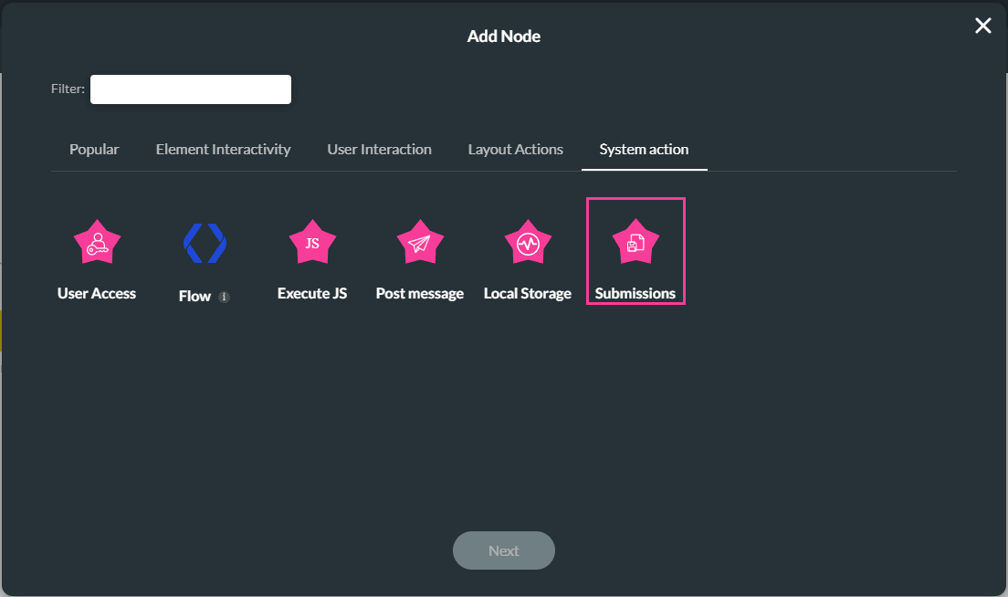Select the Execute JS node icon
This screenshot has width=1008, height=597.
tap(312, 241)
